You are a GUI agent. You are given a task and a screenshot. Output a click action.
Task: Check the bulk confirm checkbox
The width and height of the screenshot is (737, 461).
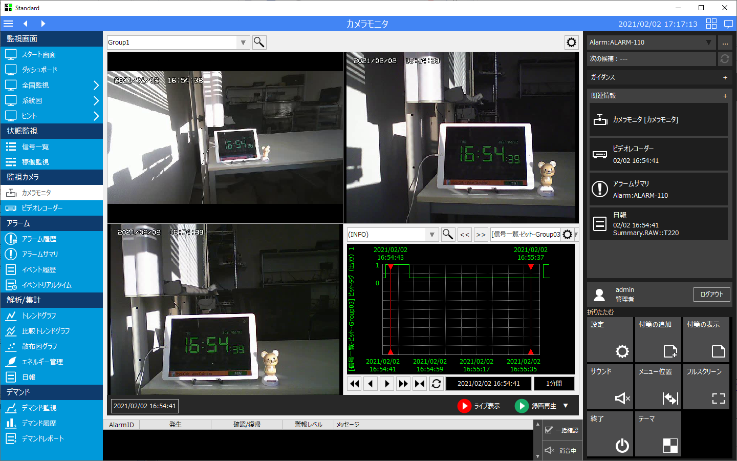[549, 430]
